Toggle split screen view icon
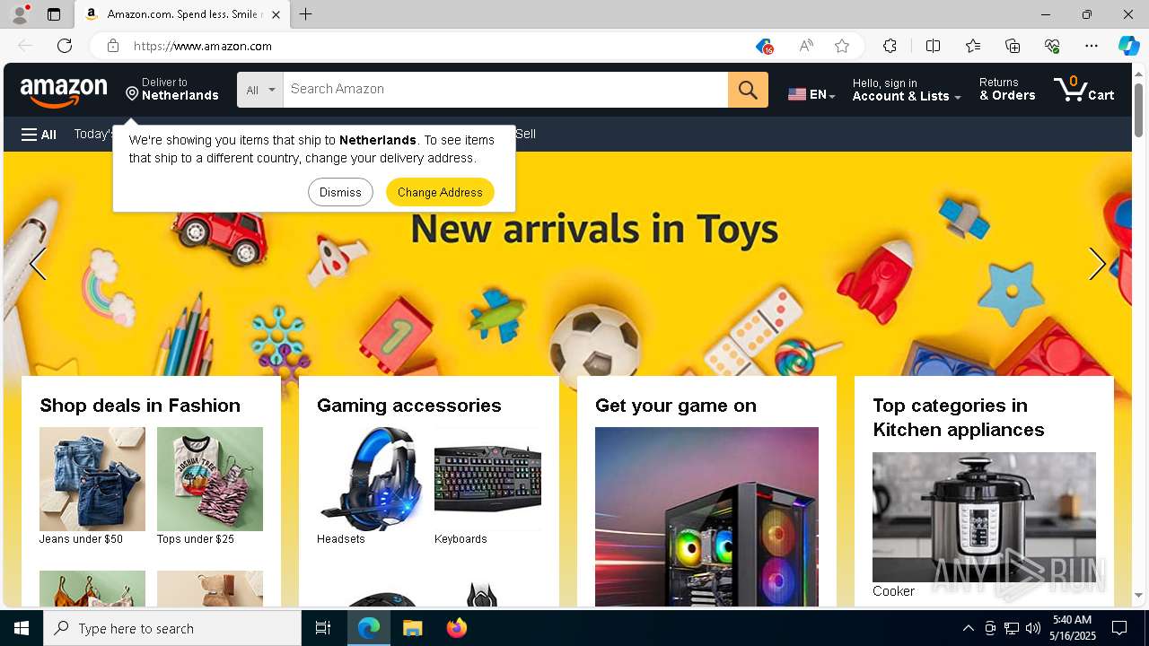Viewport: 1149px width, 646px height. point(933,46)
